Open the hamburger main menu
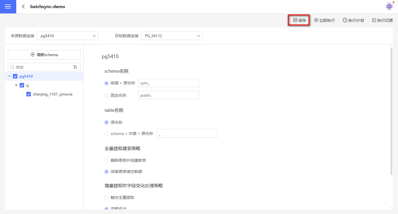Image resolution: width=398 pixels, height=214 pixels. [8, 7]
